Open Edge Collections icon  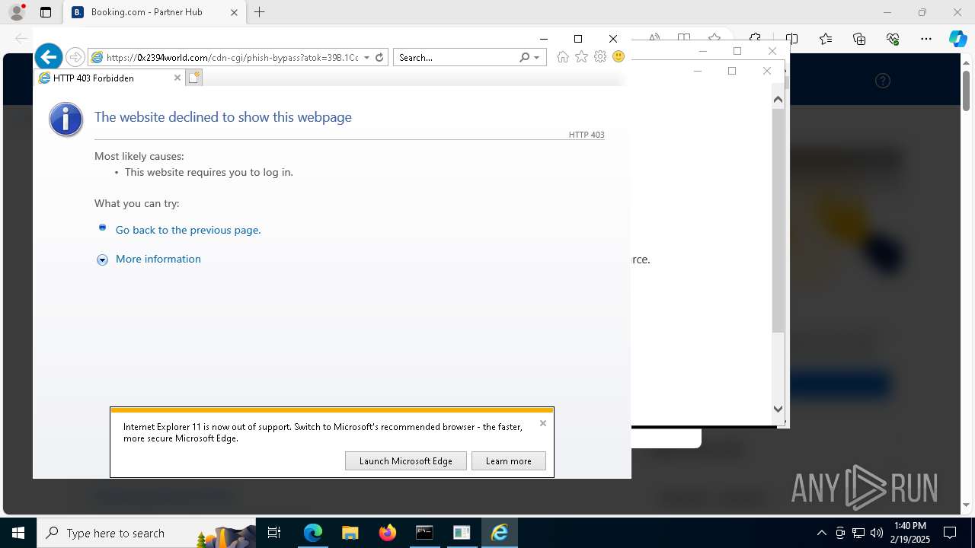pyautogui.click(x=859, y=39)
